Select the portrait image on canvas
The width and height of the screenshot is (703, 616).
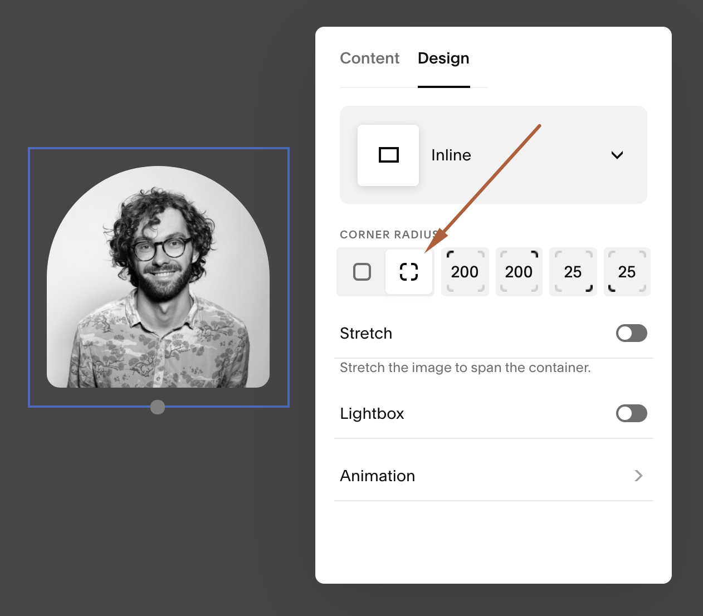click(158, 277)
